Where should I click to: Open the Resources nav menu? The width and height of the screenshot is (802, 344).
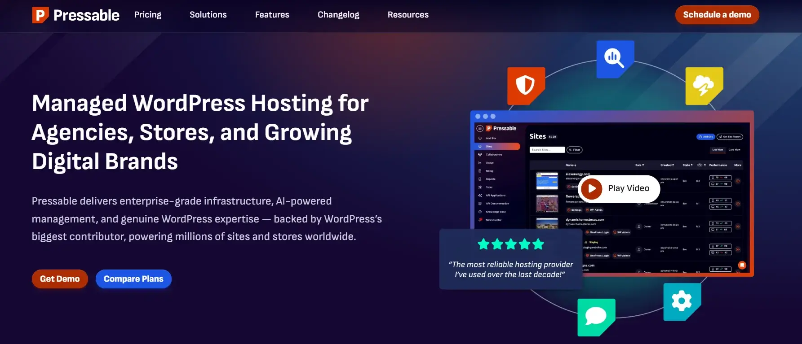tap(408, 15)
